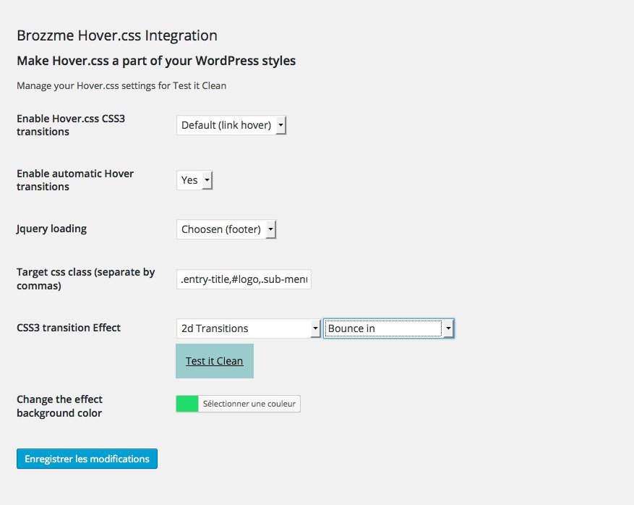Image resolution: width=634 pixels, height=505 pixels.
Task: Click the 'Target css class (separate by commas)' label
Action: 86,279
